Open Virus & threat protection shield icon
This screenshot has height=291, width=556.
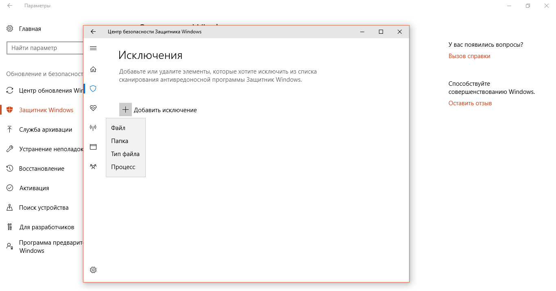coord(93,88)
